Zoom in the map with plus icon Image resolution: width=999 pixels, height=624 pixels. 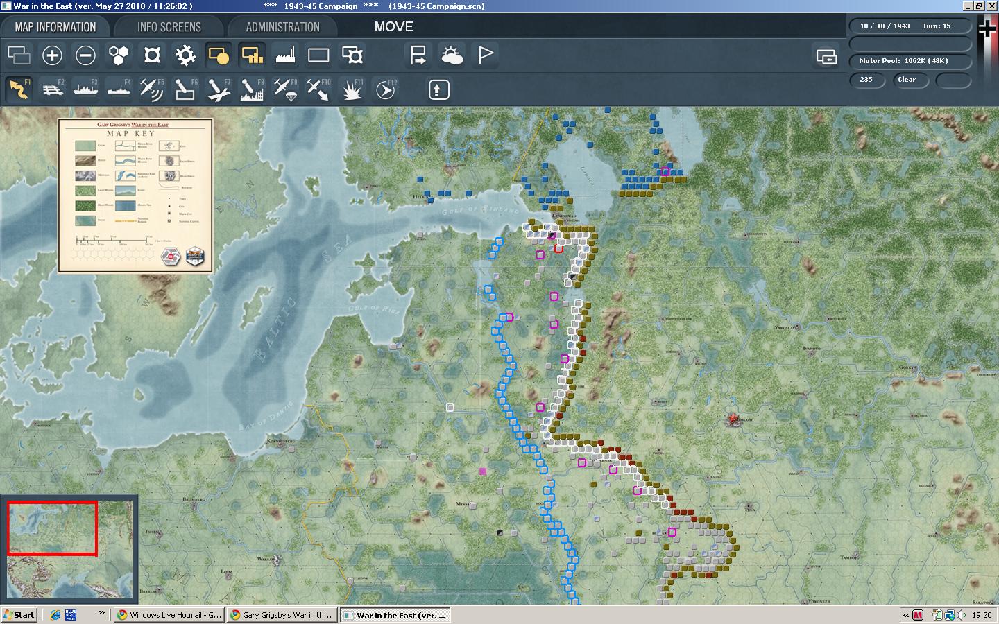point(52,55)
